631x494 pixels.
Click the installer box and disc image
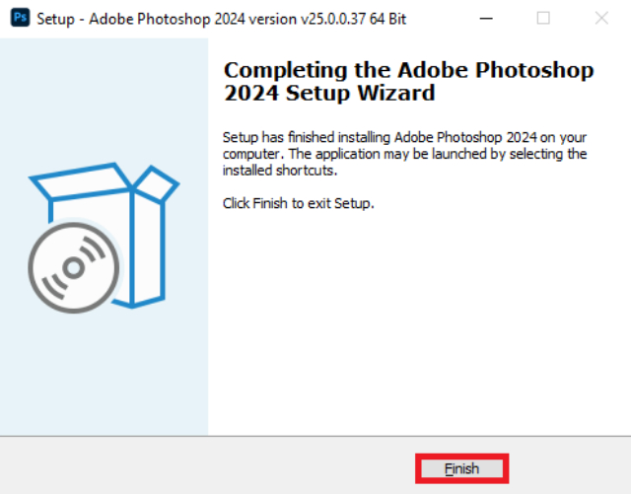pyautogui.click(x=104, y=238)
